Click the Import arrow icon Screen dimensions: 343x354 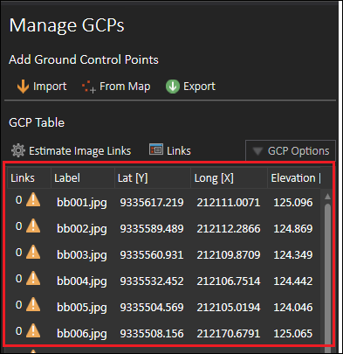click(23, 87)
